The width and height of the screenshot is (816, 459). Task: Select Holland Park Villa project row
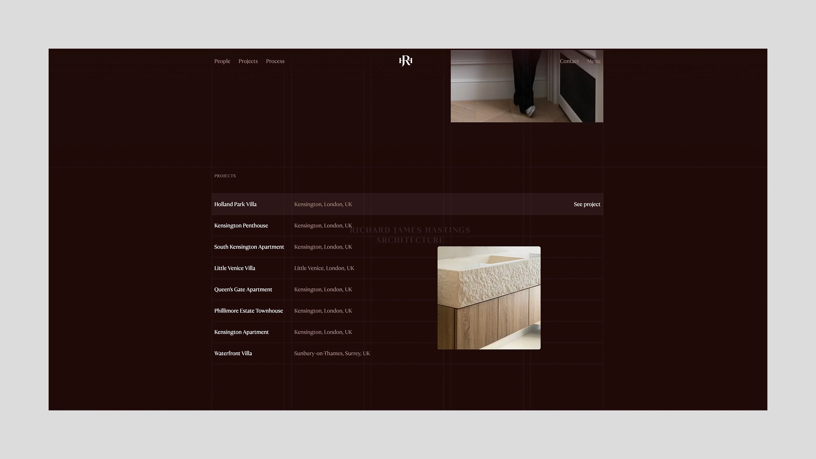tap(235, 204)
